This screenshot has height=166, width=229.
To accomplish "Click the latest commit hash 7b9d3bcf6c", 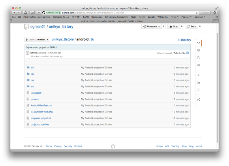I will [x=179, y=53].
